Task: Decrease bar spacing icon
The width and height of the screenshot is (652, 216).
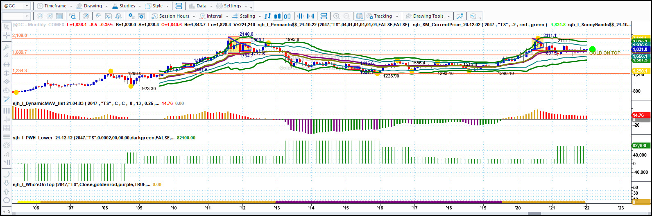Action: (301, 16)
